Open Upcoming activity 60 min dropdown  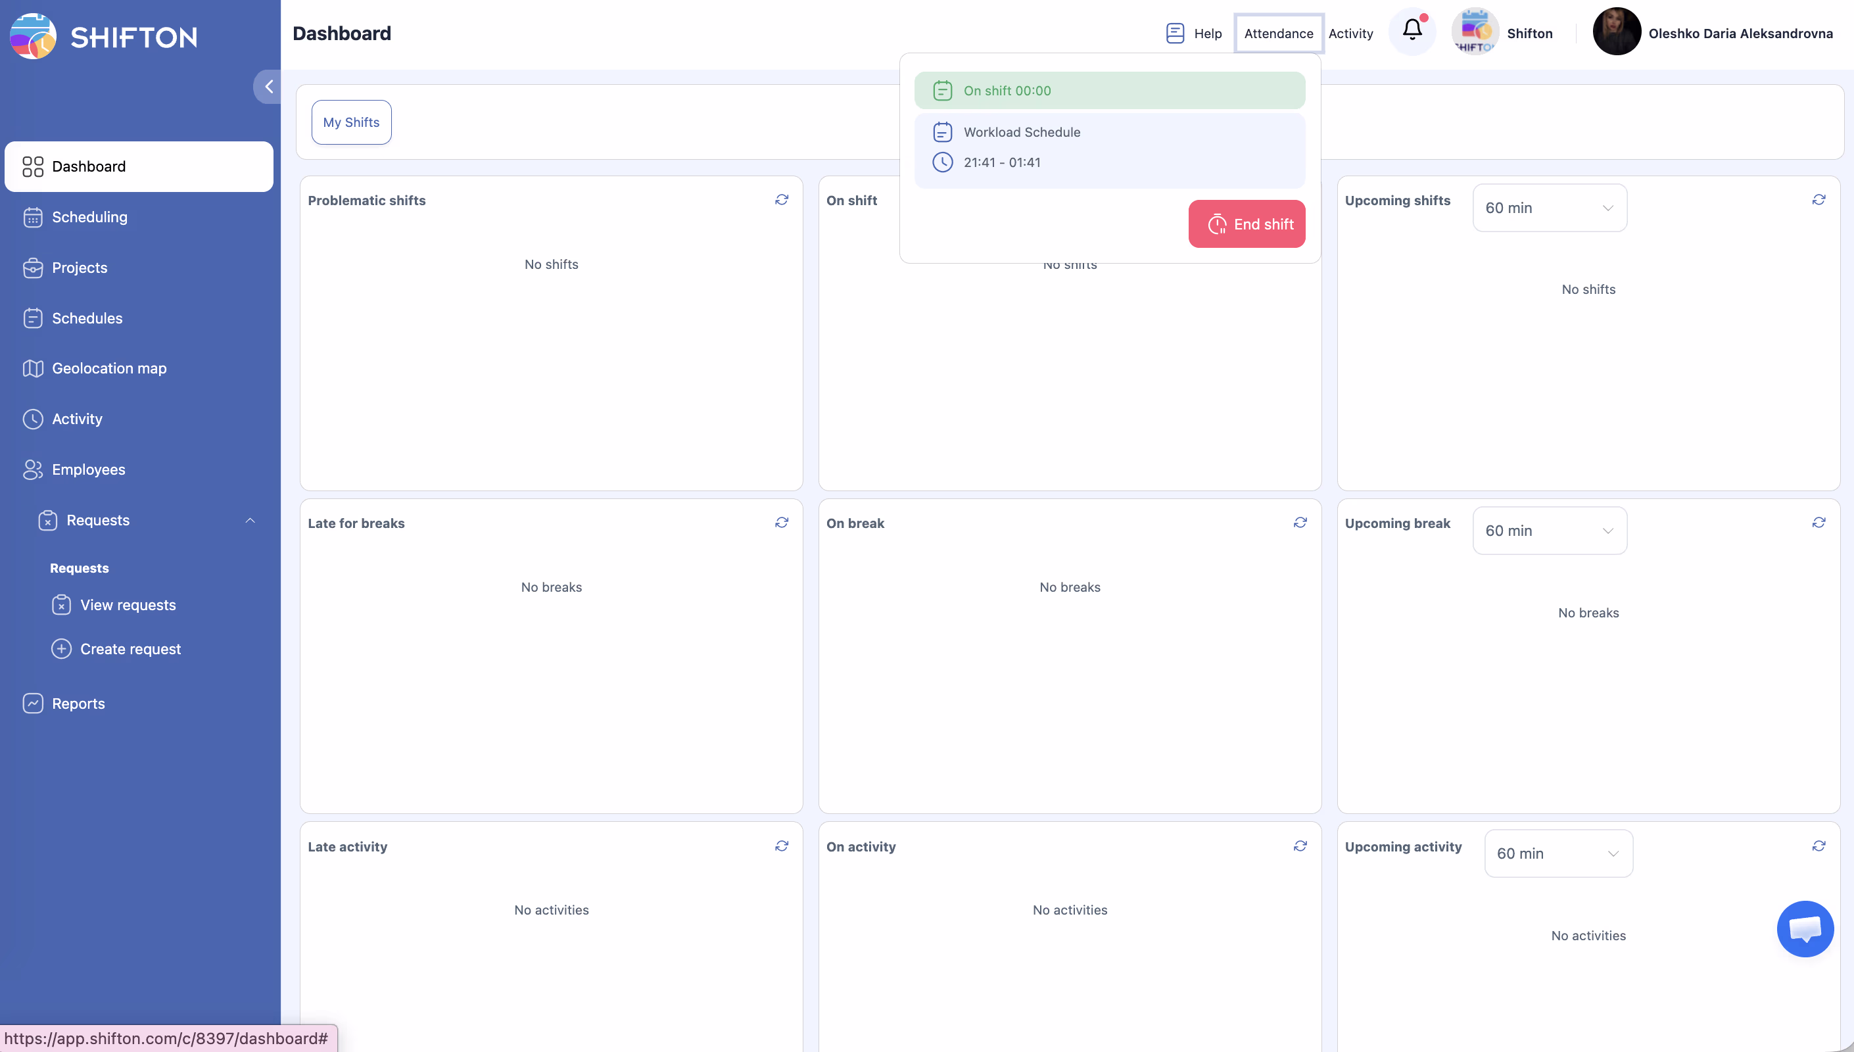1558,853
